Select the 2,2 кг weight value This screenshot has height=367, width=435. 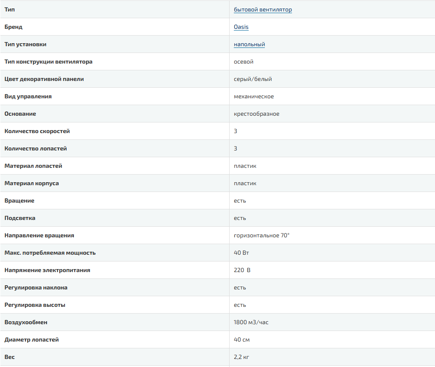click(x=241, y=357)
